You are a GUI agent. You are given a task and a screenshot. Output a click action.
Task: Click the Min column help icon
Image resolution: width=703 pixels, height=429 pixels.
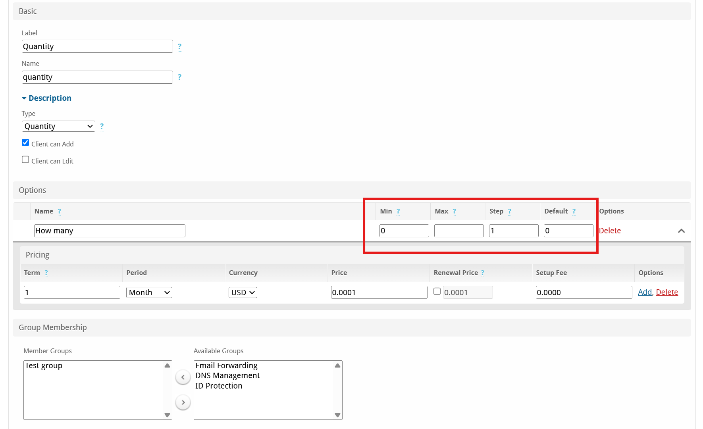tap(398, 211)
